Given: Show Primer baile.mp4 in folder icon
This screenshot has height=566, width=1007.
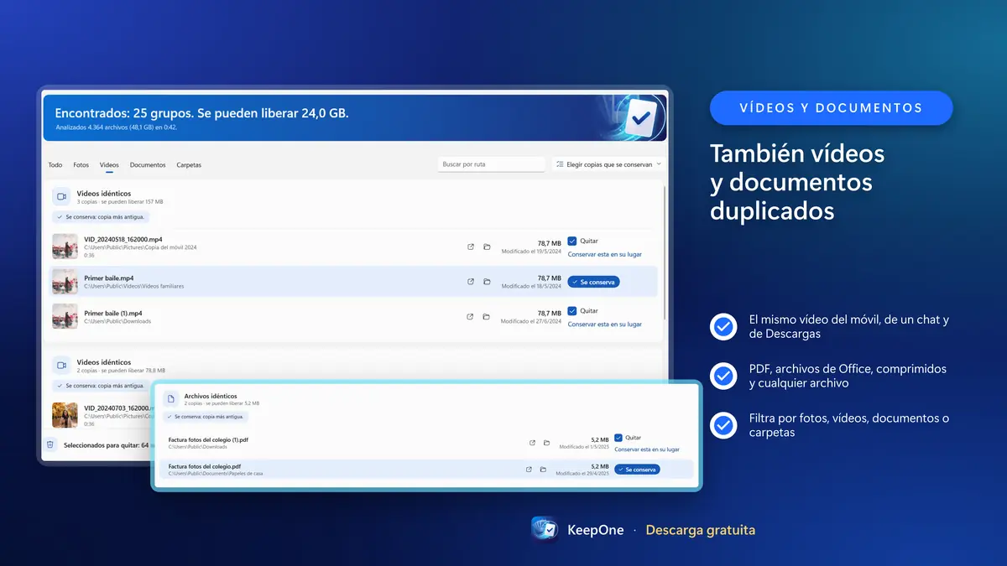Looking at the screenshot, I should click(x=487, y=282).
